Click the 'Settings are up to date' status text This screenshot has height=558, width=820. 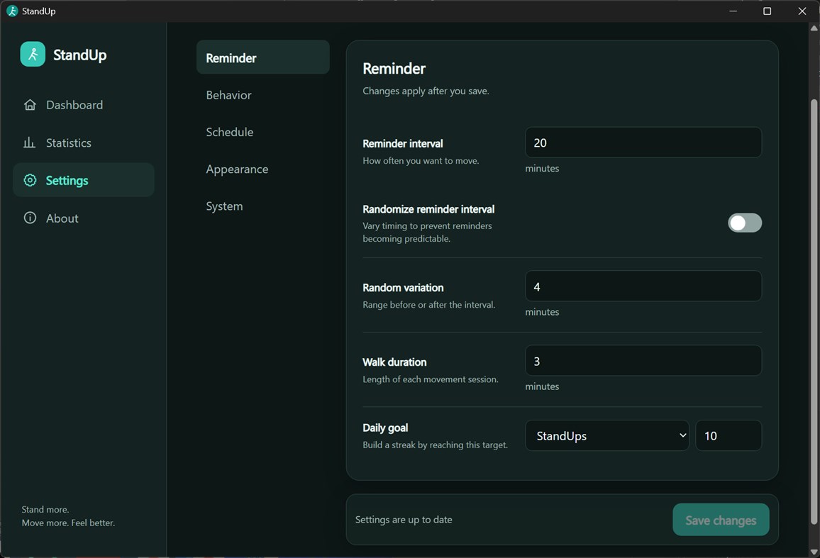tap(404, 520)
